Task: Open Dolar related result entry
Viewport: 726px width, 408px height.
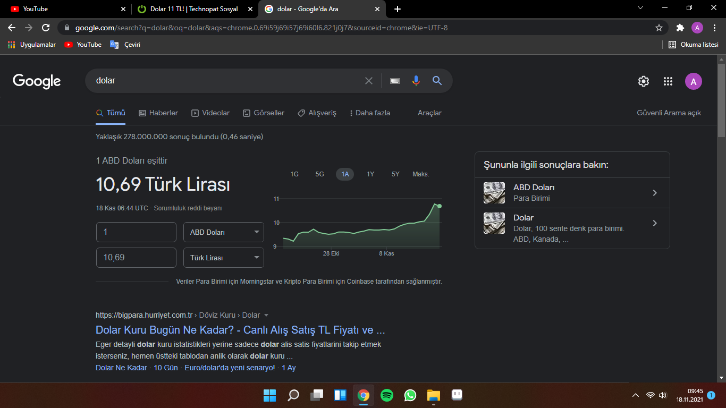Action: click(x=572, y=228)
